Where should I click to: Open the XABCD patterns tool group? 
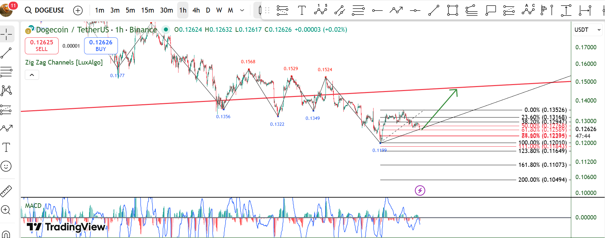pyautogui.click(x=6, y=90)
